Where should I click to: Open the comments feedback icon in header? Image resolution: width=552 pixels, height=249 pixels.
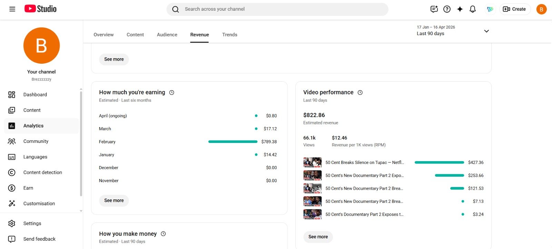click(434, 9)
